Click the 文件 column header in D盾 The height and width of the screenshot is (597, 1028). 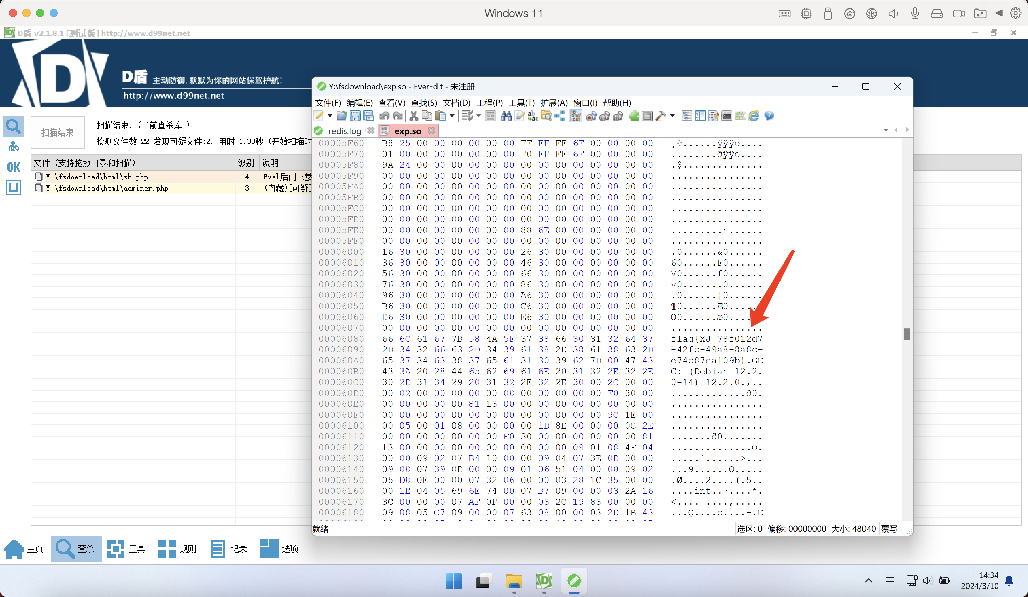click(x=133, y=163)
